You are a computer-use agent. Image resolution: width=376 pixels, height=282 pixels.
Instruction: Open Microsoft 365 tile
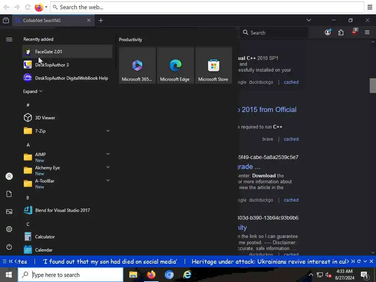[x=137, y=65]
